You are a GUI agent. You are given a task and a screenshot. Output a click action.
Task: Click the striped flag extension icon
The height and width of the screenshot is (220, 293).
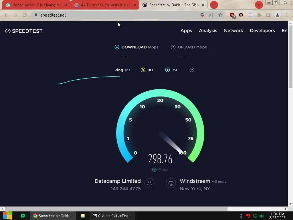[250, 15]
